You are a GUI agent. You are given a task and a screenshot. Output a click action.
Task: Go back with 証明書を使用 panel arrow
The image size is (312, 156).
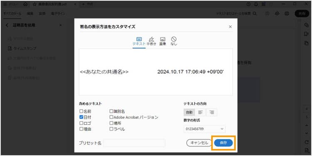coord(7,25)
